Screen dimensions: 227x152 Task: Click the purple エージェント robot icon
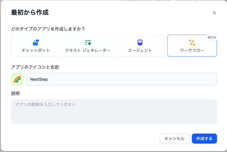pyautogui.click(x=140, y=43)
